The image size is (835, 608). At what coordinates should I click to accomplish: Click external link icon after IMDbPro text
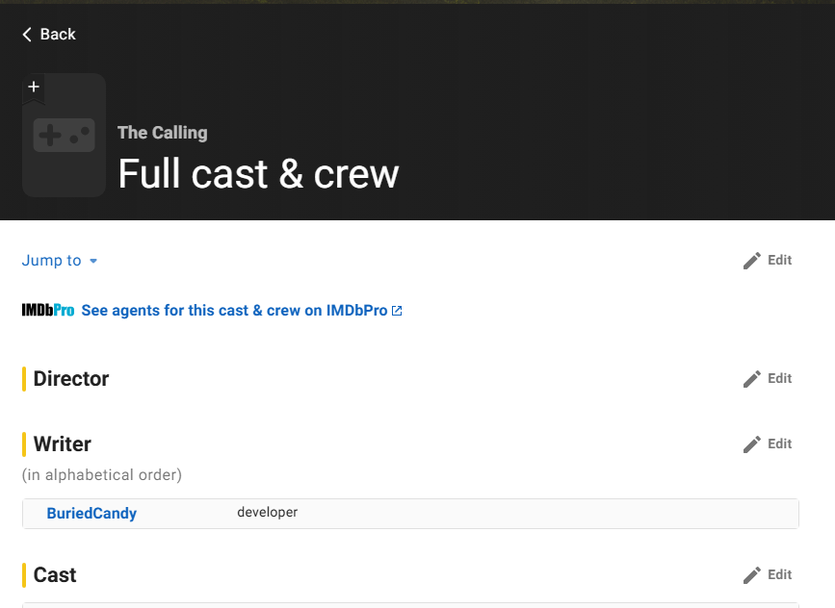pos(397,311)
